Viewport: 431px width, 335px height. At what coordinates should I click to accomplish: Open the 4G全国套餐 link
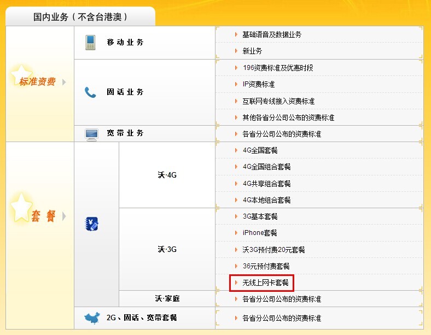click(260, 150)
